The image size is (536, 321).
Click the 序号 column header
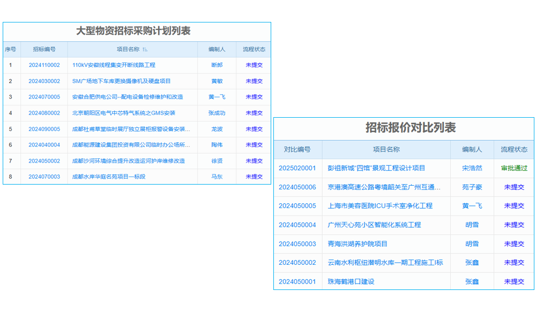pos(11,49)
